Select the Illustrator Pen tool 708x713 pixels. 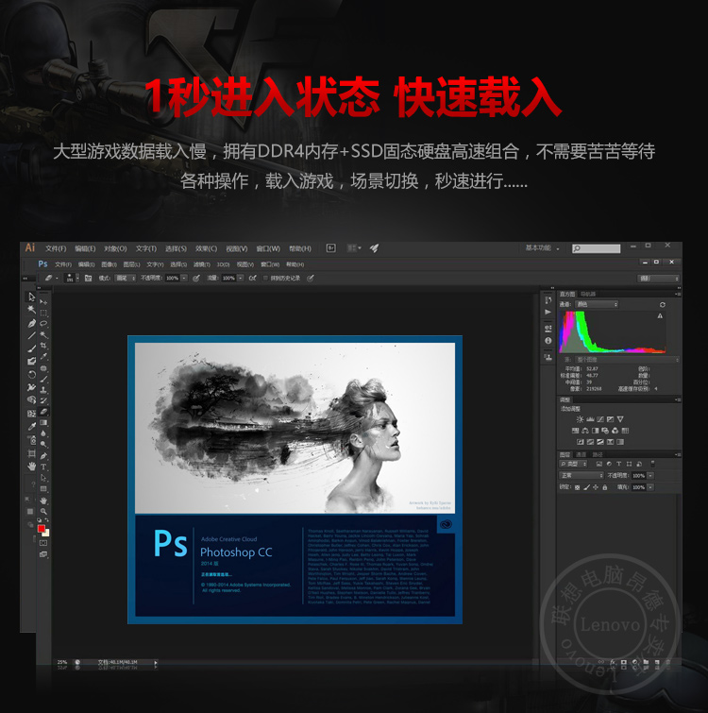(31, 324)
